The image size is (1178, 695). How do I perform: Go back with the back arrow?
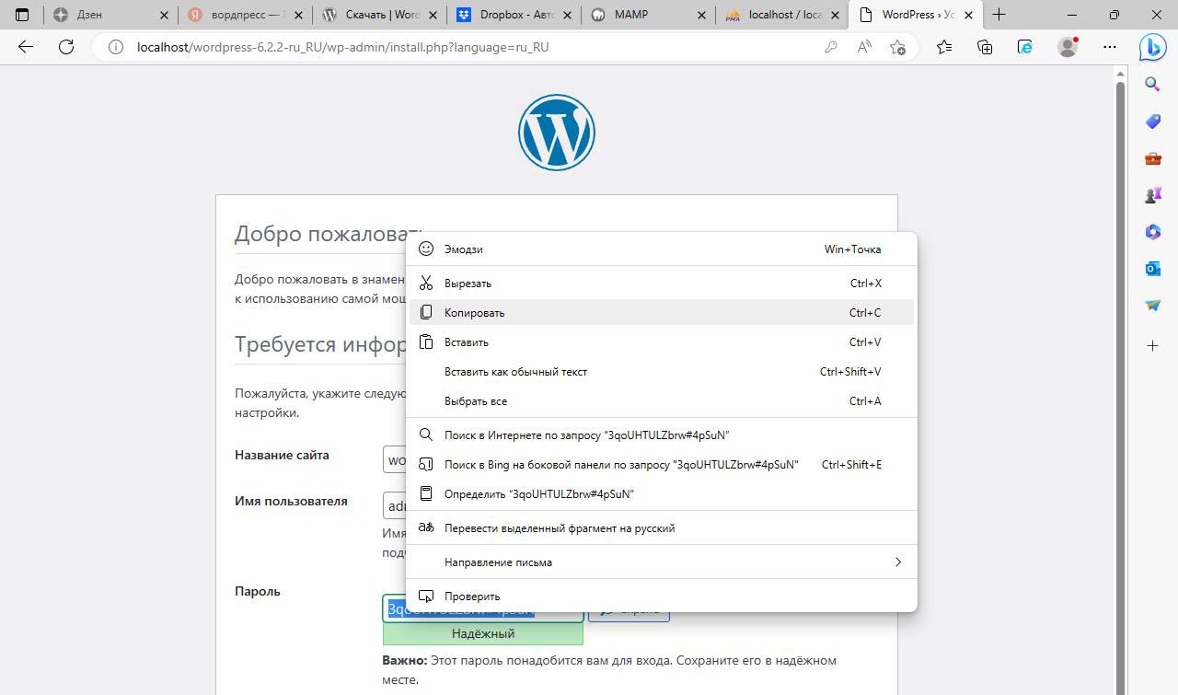26,47
